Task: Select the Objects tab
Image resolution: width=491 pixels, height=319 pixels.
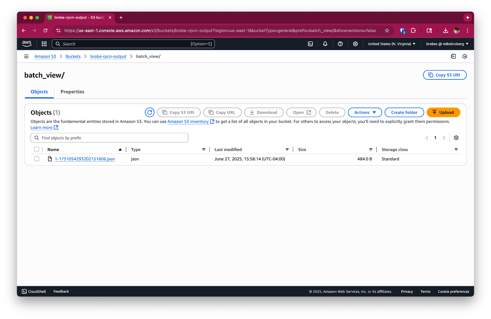Action: (39, 92)
